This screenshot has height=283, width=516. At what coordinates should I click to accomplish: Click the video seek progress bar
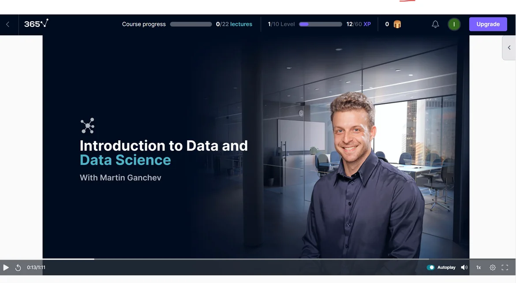tap(221, 259)
